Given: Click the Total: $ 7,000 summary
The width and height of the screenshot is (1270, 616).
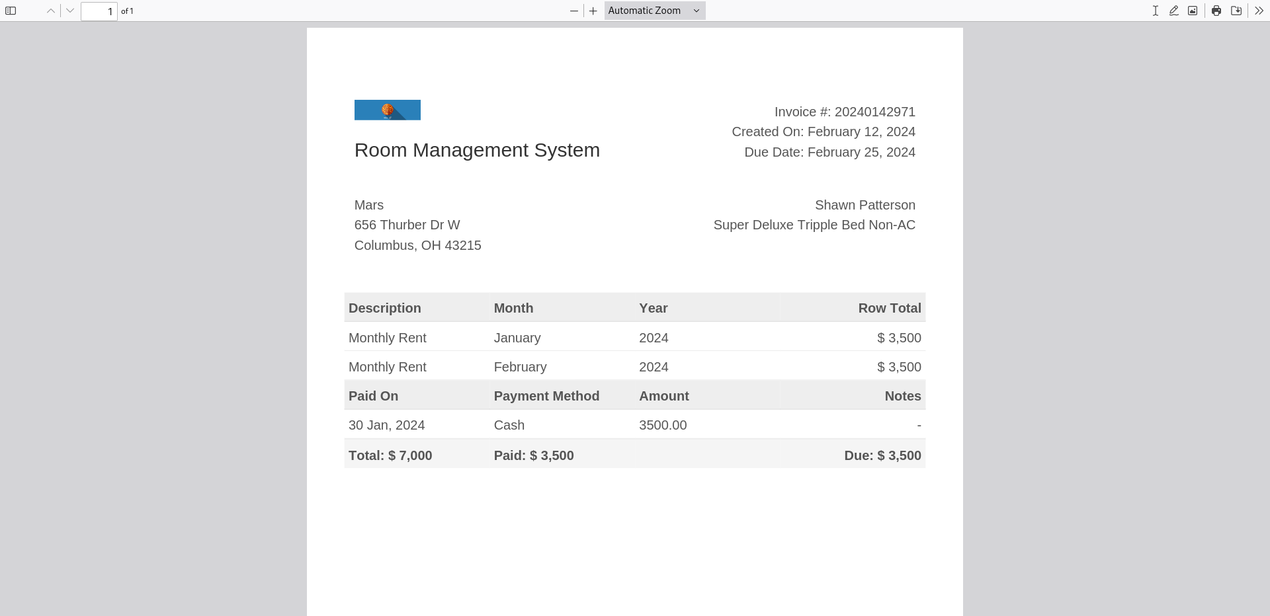Looking at the screenshot, I should tap(390, 455).
